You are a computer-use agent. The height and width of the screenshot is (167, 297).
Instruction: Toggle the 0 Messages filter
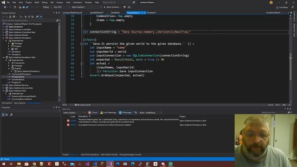pos(125,113)
